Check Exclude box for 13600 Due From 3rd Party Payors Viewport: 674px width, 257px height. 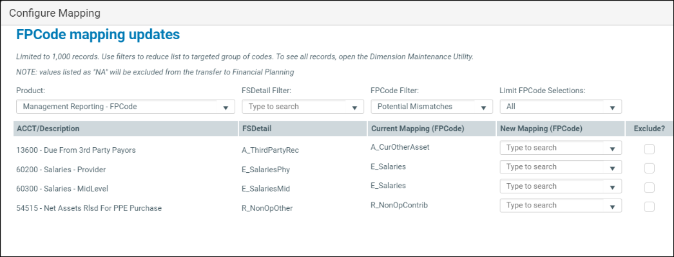tap(650, 149)
